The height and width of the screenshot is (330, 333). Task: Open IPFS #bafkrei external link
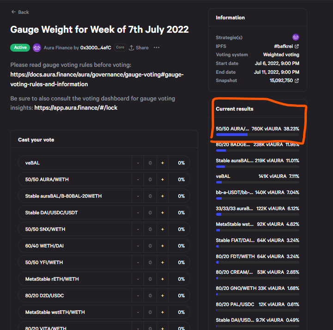pyautogui.click(x=286, y=46)
